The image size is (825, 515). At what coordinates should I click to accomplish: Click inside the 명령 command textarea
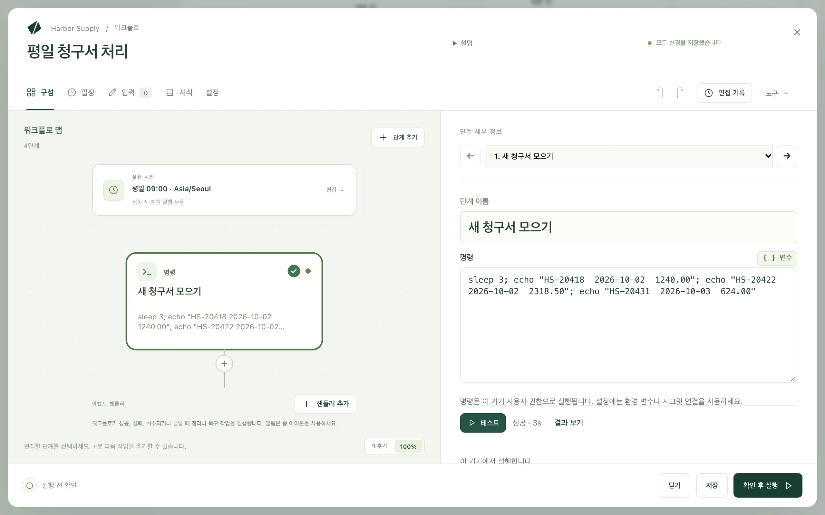[x=629, y=325]
